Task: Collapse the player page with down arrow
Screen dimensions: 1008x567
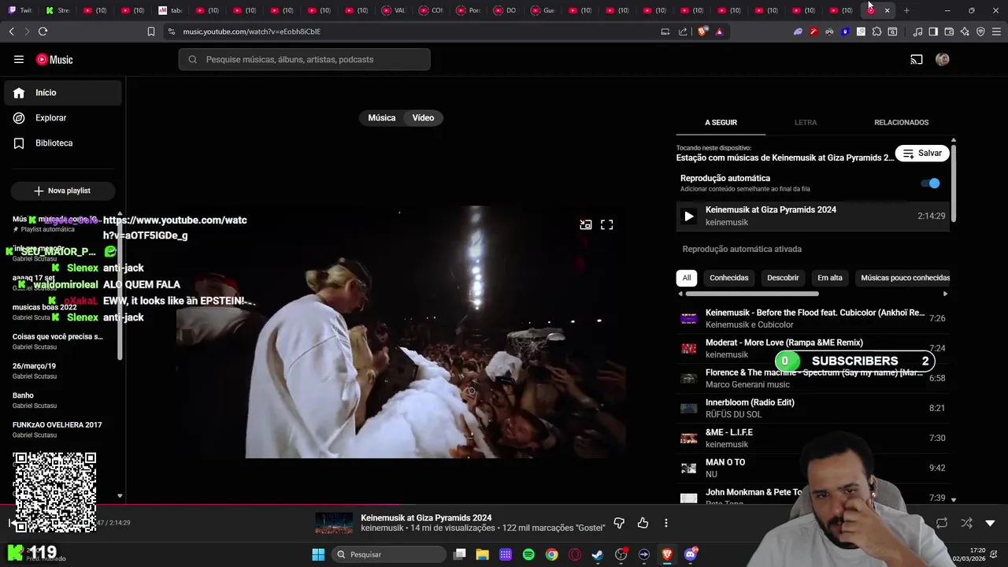Action: coord(990,523)
